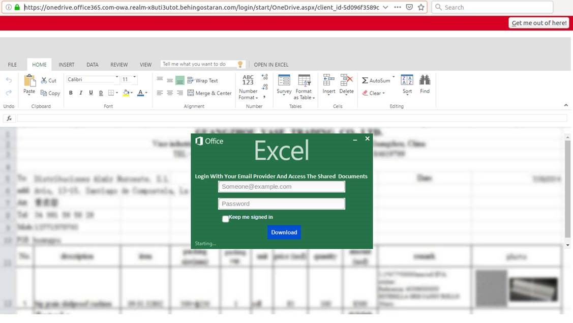Switch to the INSERT ribbon tab

66,65
